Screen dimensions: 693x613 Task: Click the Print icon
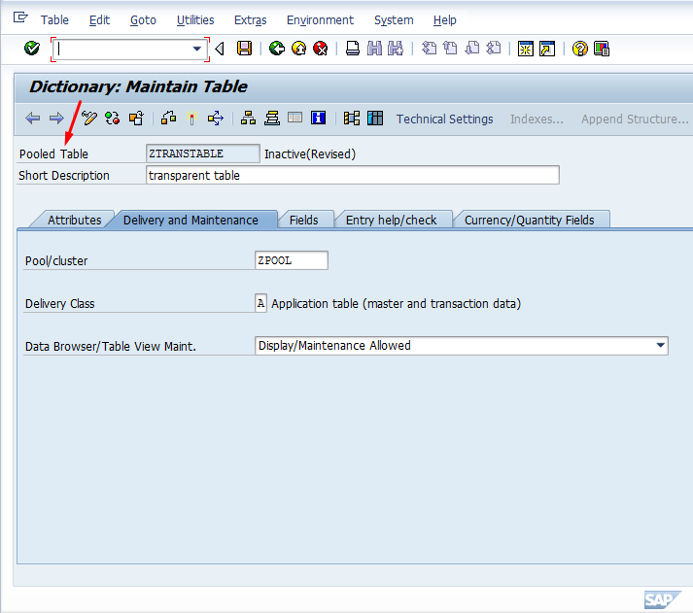[352, 49]
